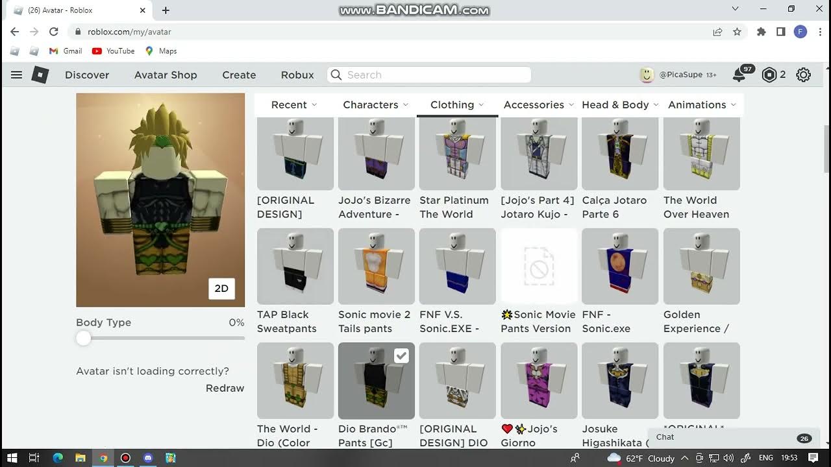
Task: Click Redraw avatar link
Action: point(225,389)
